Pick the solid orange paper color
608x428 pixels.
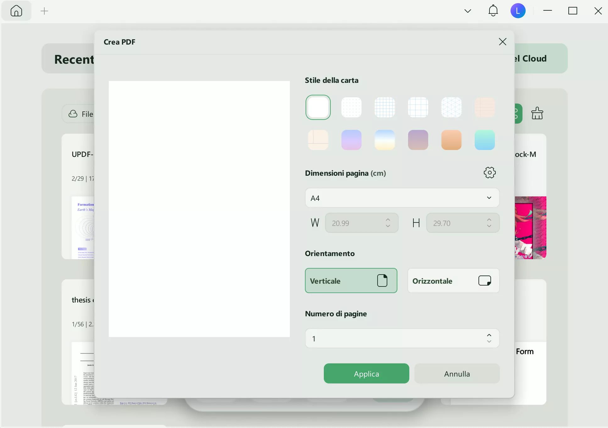coord(451,140)
